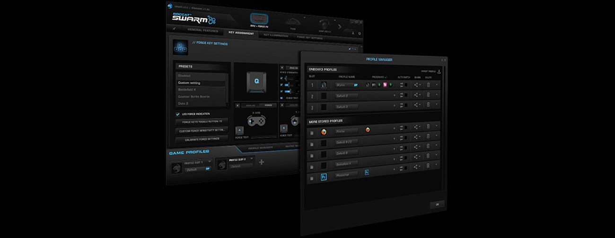Share the Skyrim profile
Image resolution: width=615 pixels, height=238 pixels.
[x=416, y=85]
